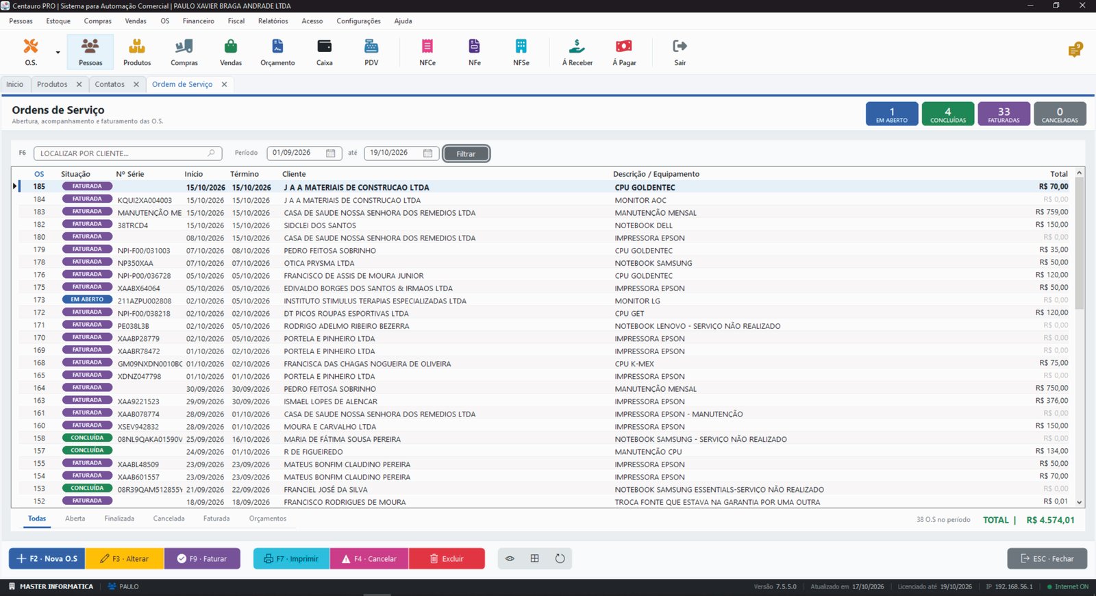Open the Caixa wallet icon

[x=325, y=47]
